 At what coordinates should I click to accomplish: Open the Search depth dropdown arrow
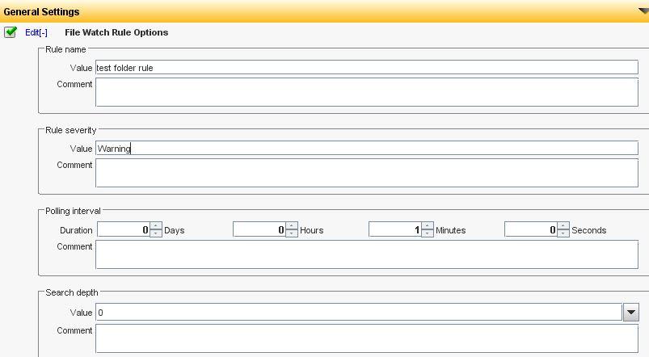[630, 313]
